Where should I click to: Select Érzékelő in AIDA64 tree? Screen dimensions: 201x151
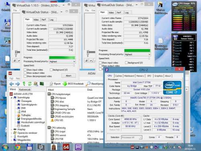(x=25, y=126)
